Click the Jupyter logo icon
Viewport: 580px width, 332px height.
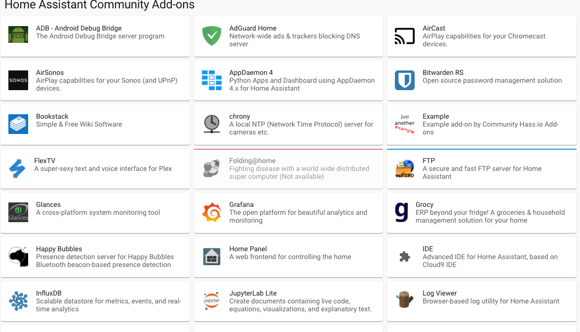212,300
